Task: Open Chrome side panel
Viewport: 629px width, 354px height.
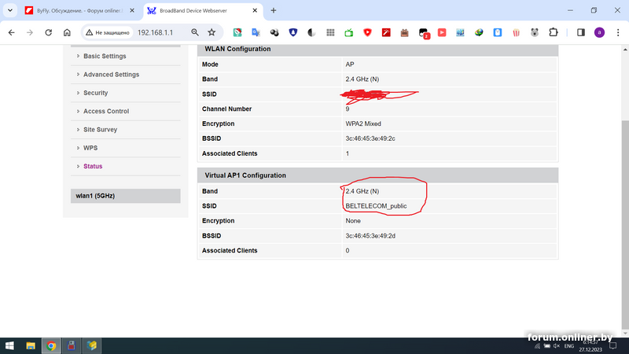Action: (x=580, y=32)
